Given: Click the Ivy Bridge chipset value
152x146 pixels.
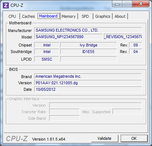Looking at the screenshot, I should click(x=89, y=45).
